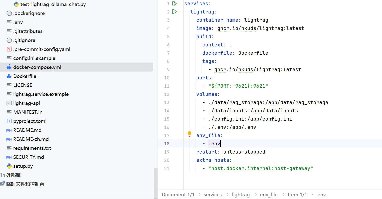Select the lightrag: breadcrumb element
This screenshot has width=382, height=199.
point(241,195)
